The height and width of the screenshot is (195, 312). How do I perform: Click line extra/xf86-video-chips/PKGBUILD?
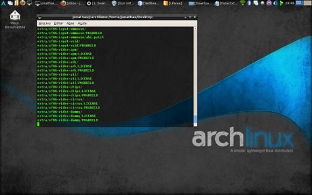click(x=68, y=95)
